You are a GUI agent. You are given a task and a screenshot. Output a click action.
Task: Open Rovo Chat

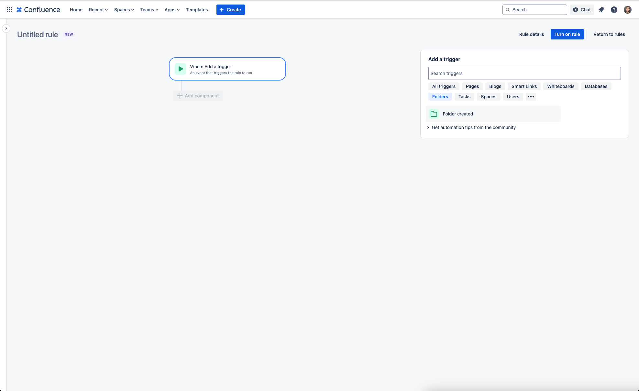[581, 10]
